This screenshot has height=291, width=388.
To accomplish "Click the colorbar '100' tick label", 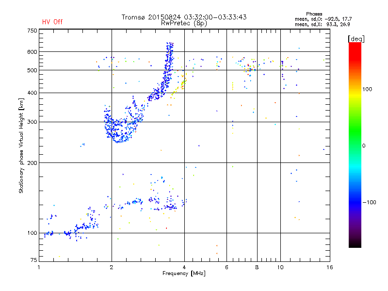I will tap(367, 89).
